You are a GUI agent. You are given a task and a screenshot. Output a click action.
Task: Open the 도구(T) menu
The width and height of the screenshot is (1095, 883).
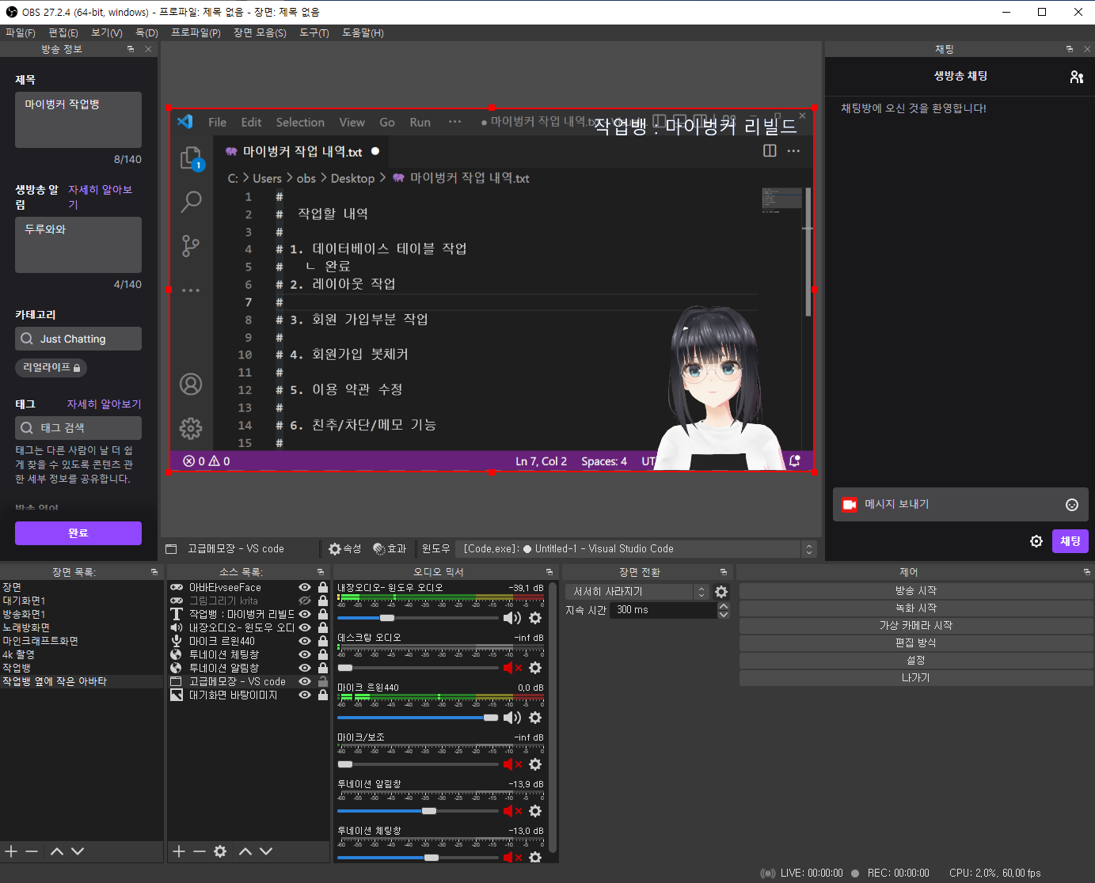[x=314, y=33]
